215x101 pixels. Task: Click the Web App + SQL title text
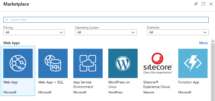point(51,82)
